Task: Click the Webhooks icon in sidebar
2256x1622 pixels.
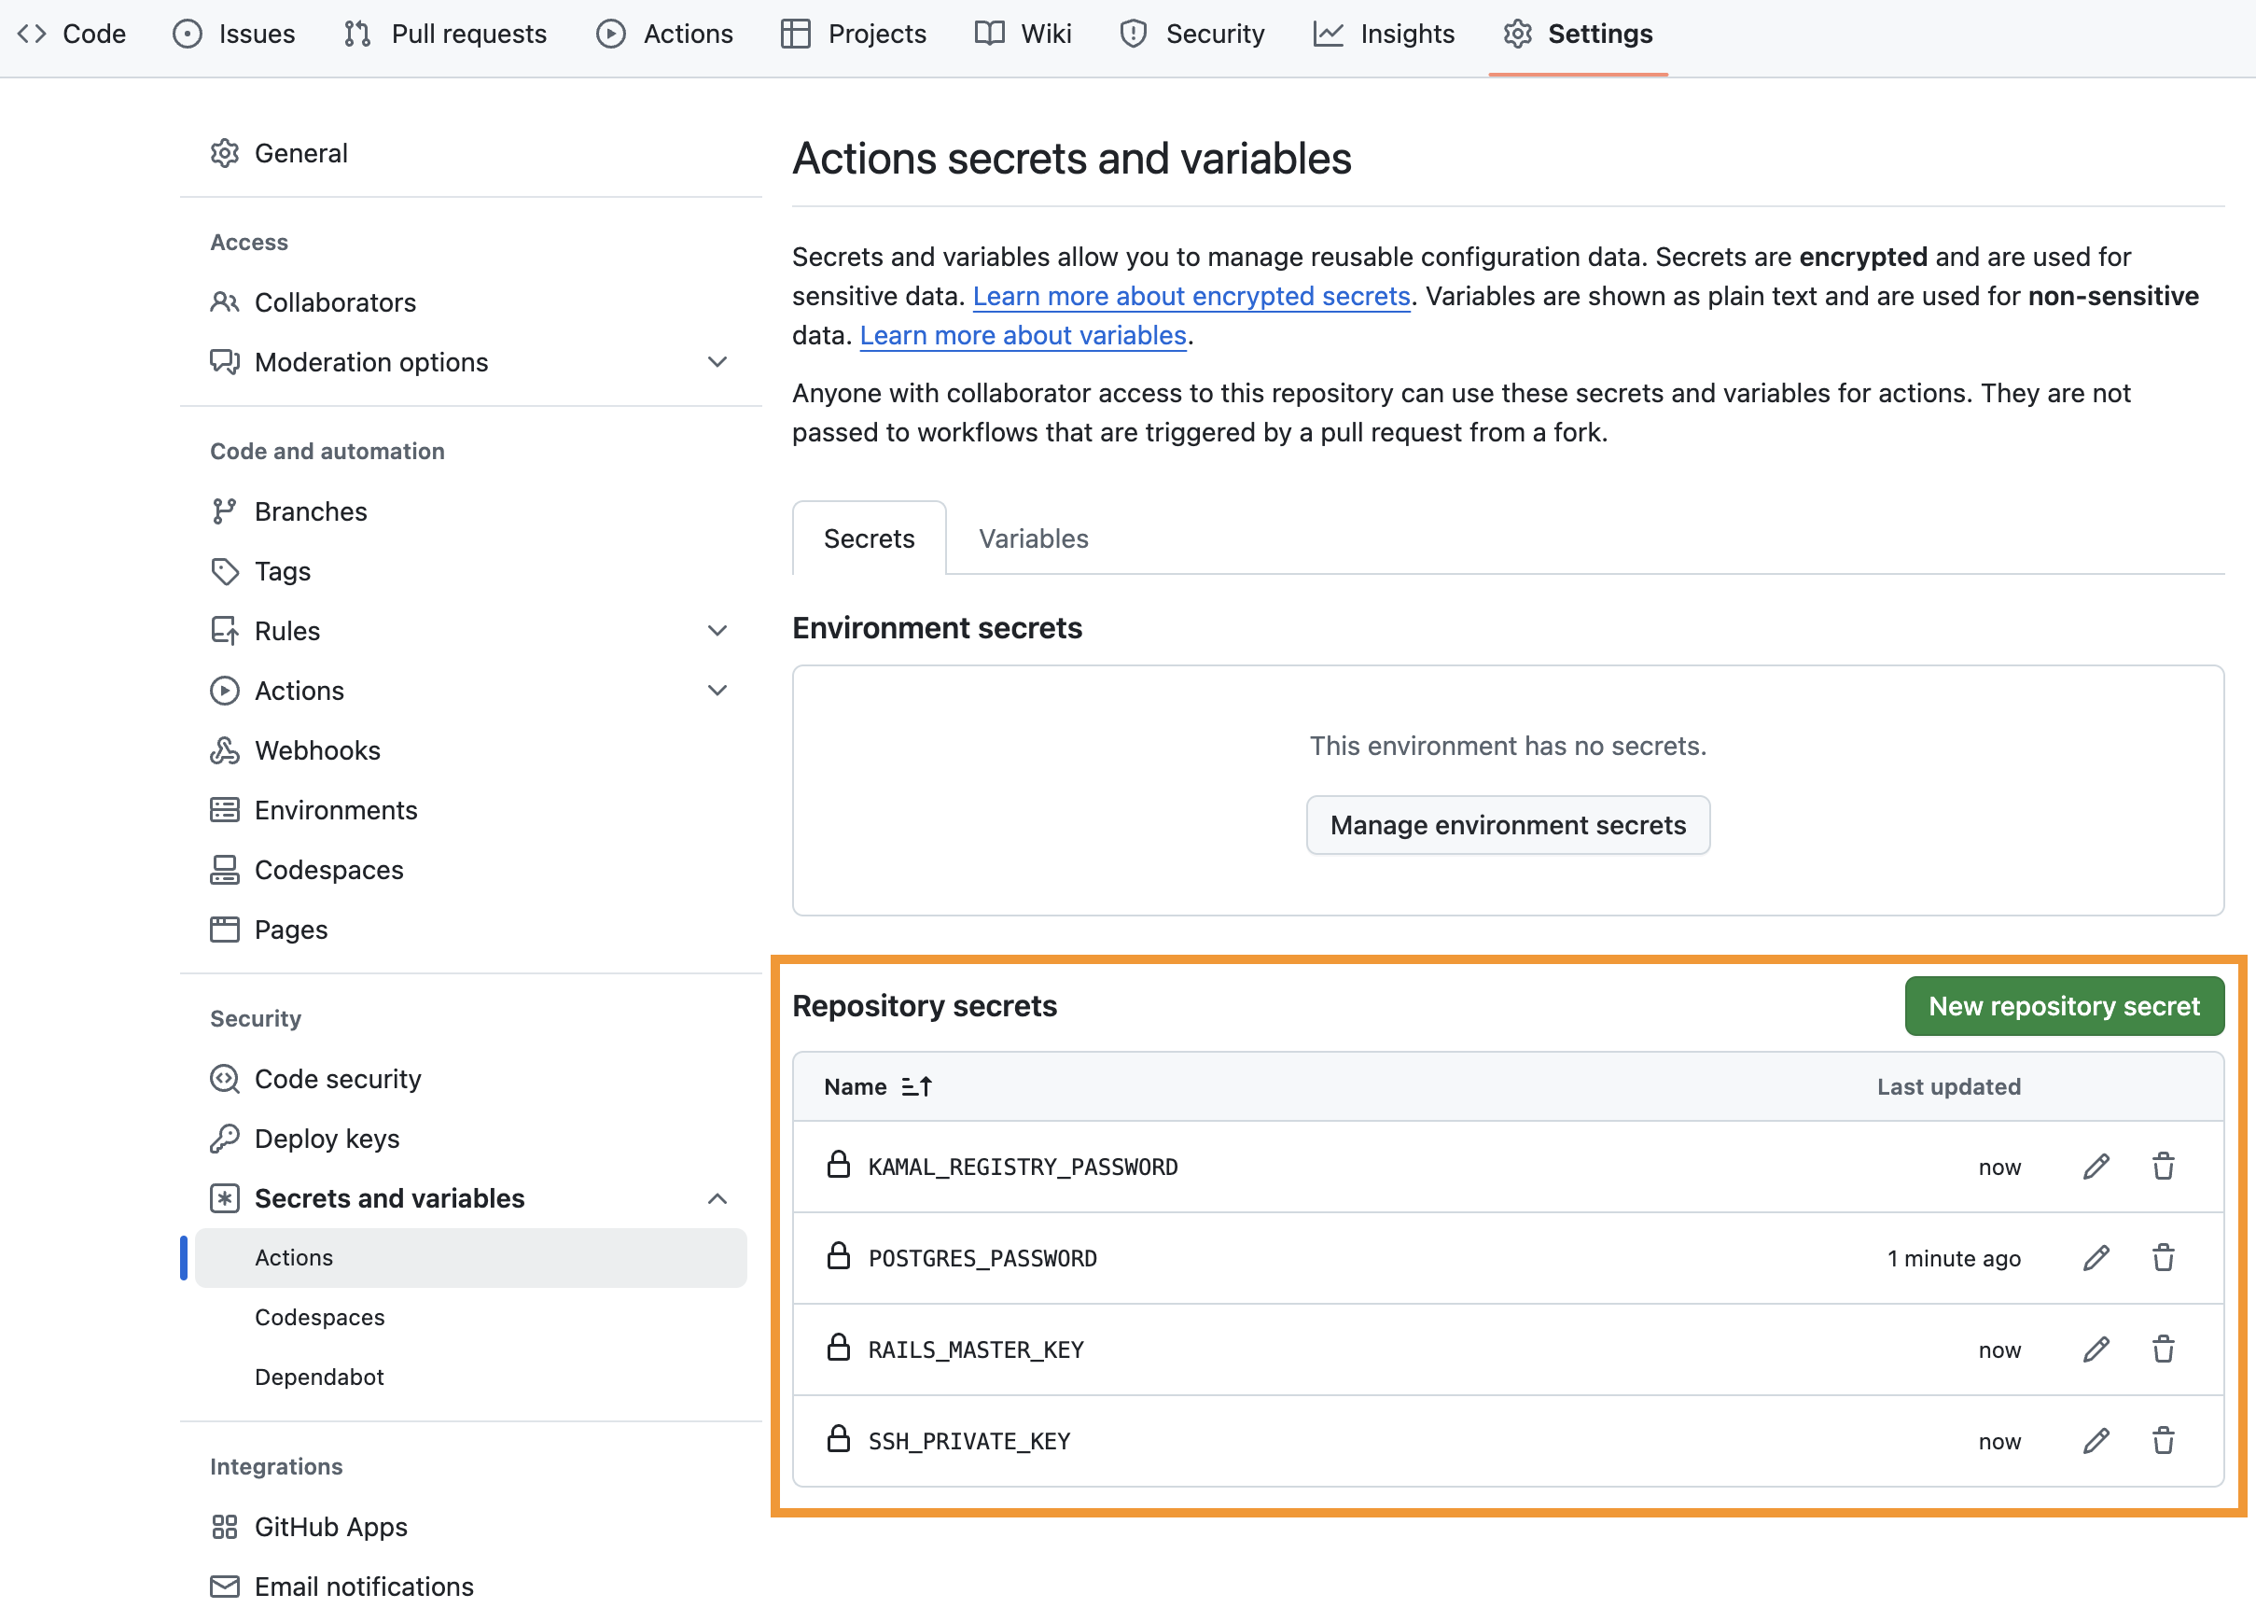Action: (x=225, y=750)
